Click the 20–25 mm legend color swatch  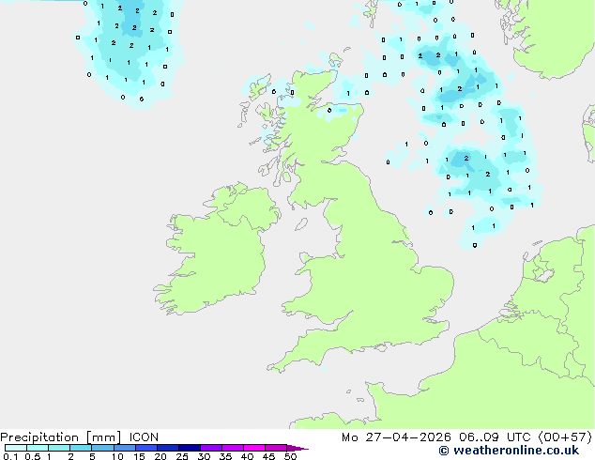click(168, 448)
